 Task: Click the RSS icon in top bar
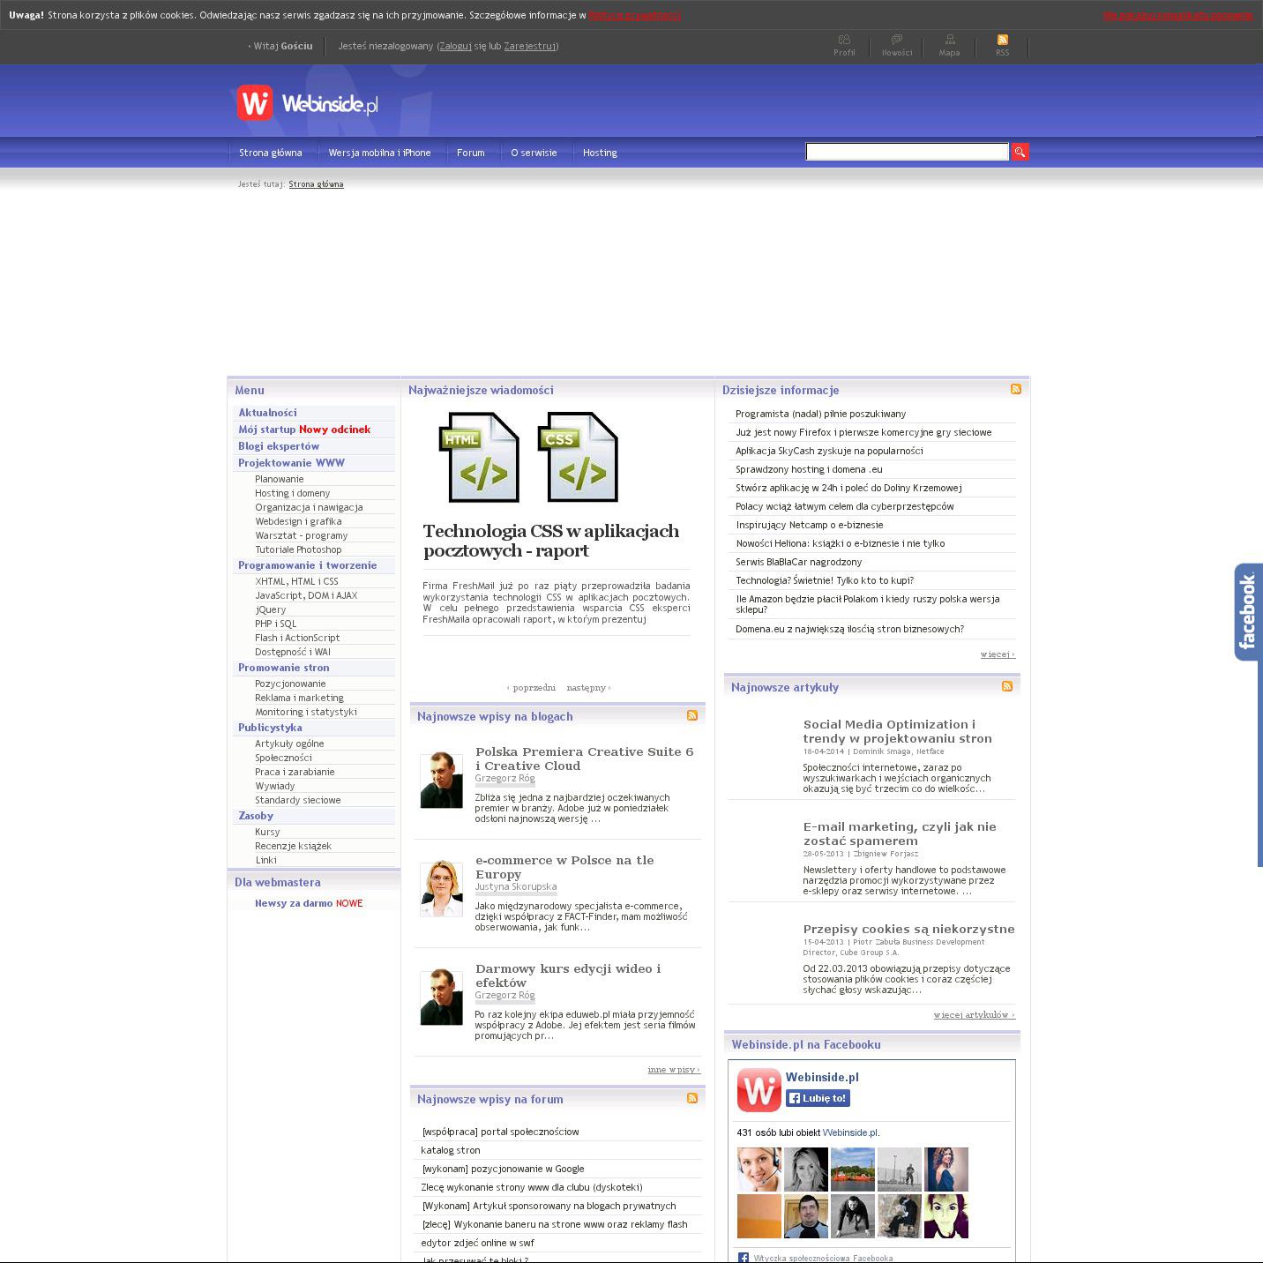[1002, 41]
